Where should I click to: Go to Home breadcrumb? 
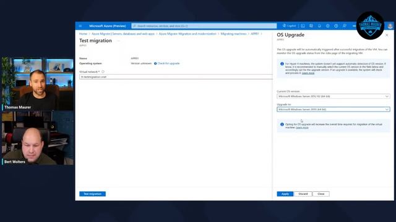[x=83, y=34]
